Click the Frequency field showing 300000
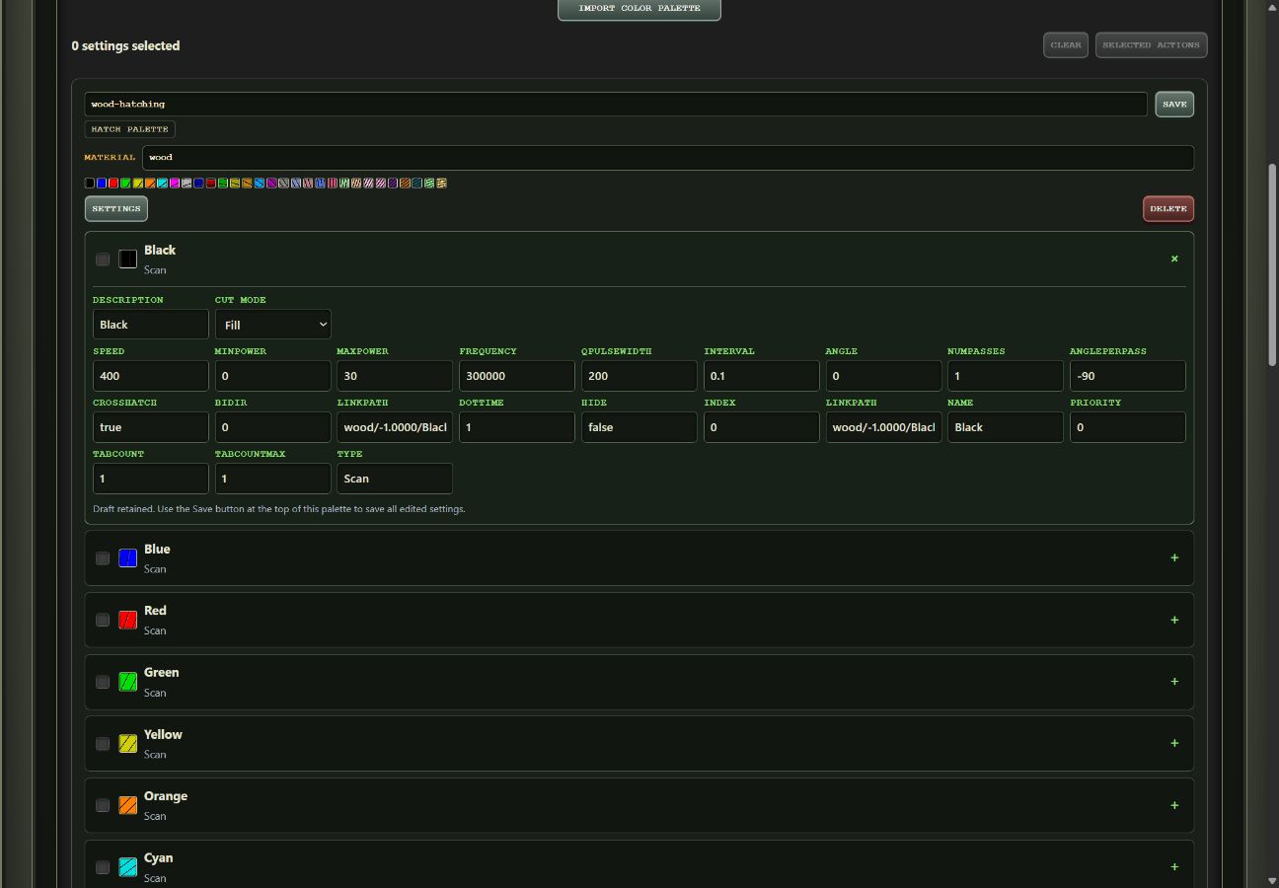Image resolution: width=1279 pixels, height=888 pixels. coord(517,376)
